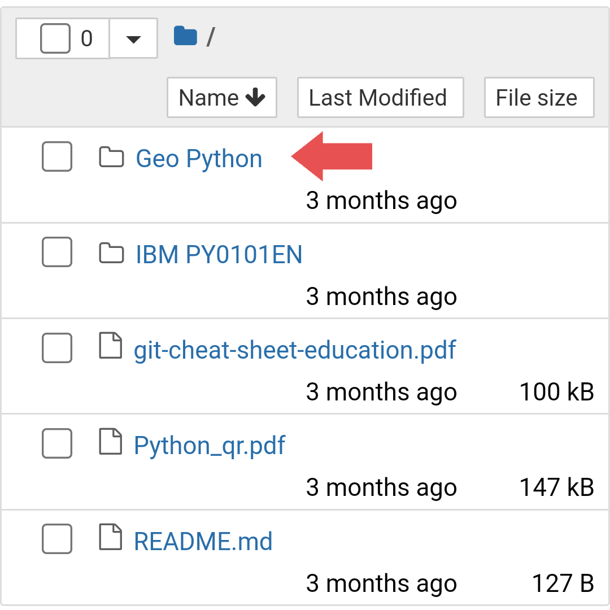Viewport: 610px width, 610px height.
Task: Click the file icon for git-cheat-sheet-education.pdf
Action: (x=111, y=348)
